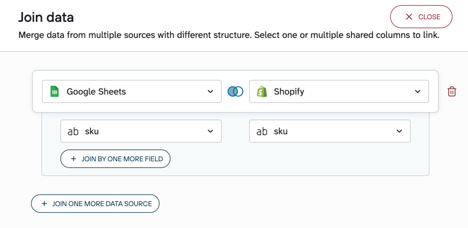Select the CLOSE label to dismiss the dialog
The image size is (468, 228).
(429, 17)
